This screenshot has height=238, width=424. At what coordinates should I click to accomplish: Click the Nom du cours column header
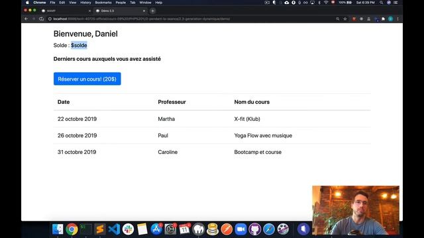point(252,102)
